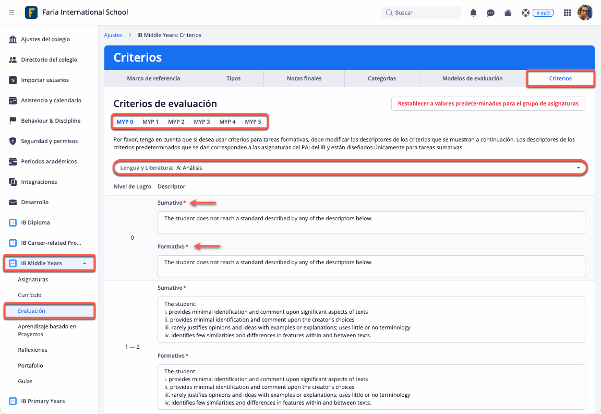
Task: Click the Ajustes breadcrumb link
Action: click(x=113, y=35)
